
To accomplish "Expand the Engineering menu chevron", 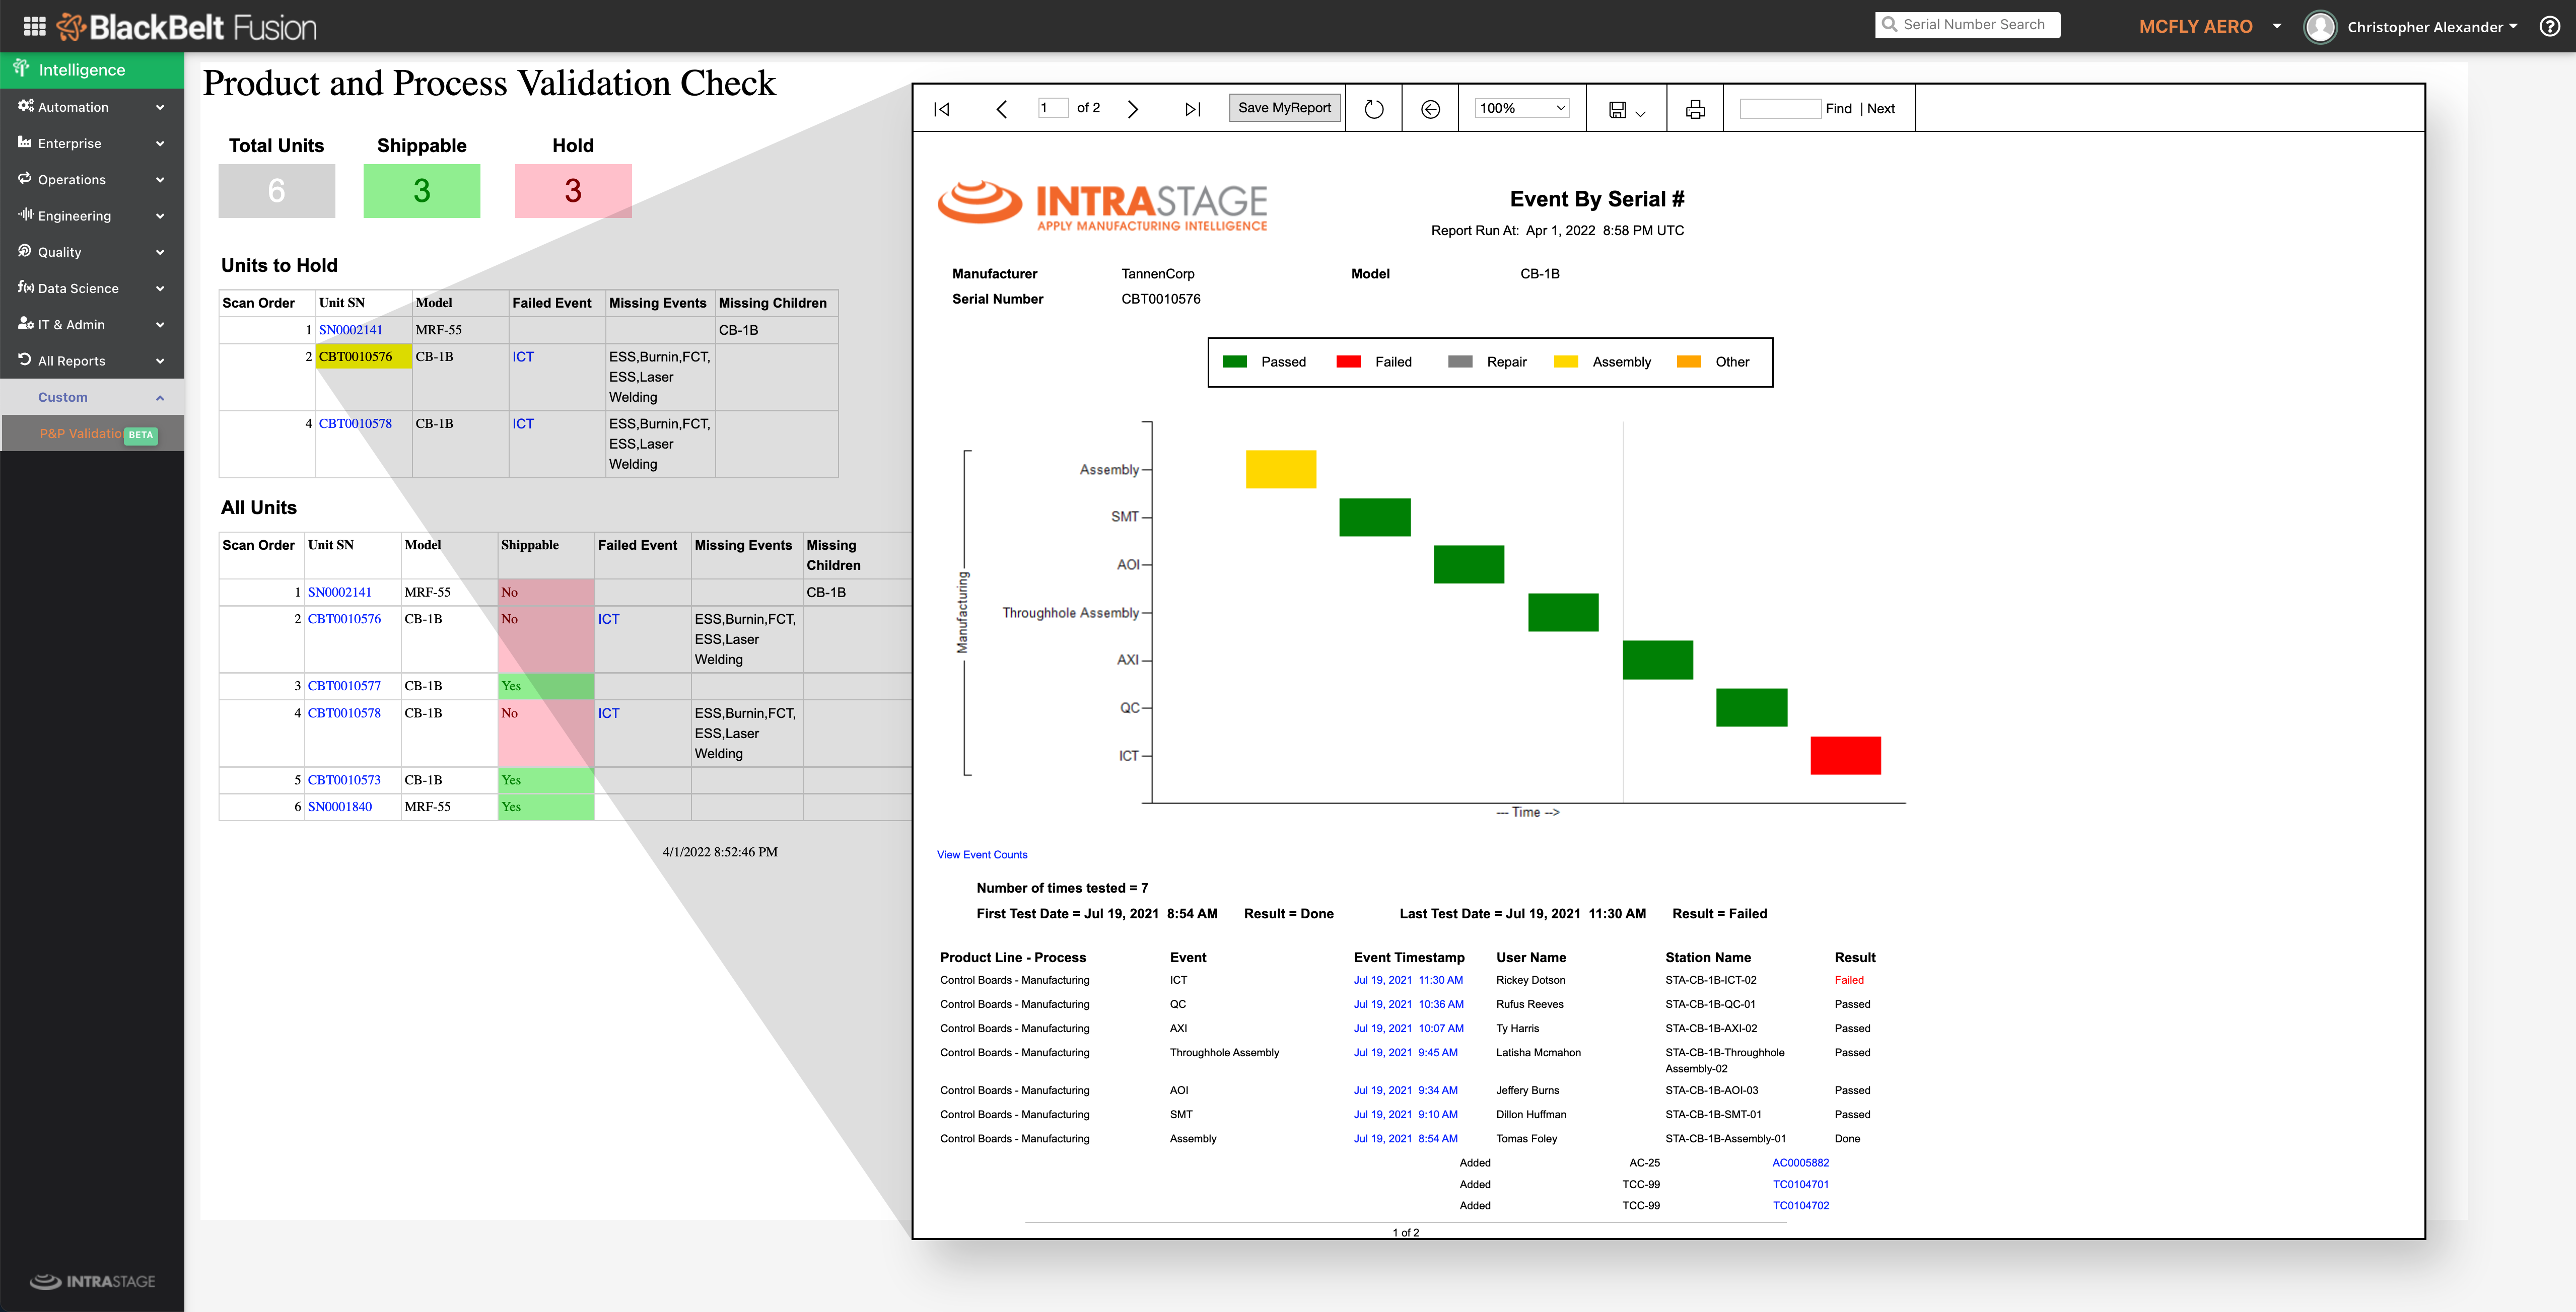I will pyautogui.click(x=160, y=216).
